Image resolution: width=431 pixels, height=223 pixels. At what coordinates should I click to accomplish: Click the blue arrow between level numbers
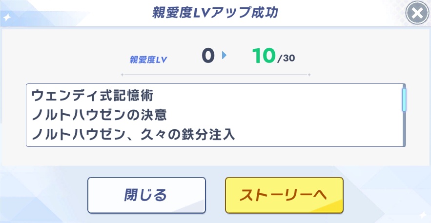225,56
